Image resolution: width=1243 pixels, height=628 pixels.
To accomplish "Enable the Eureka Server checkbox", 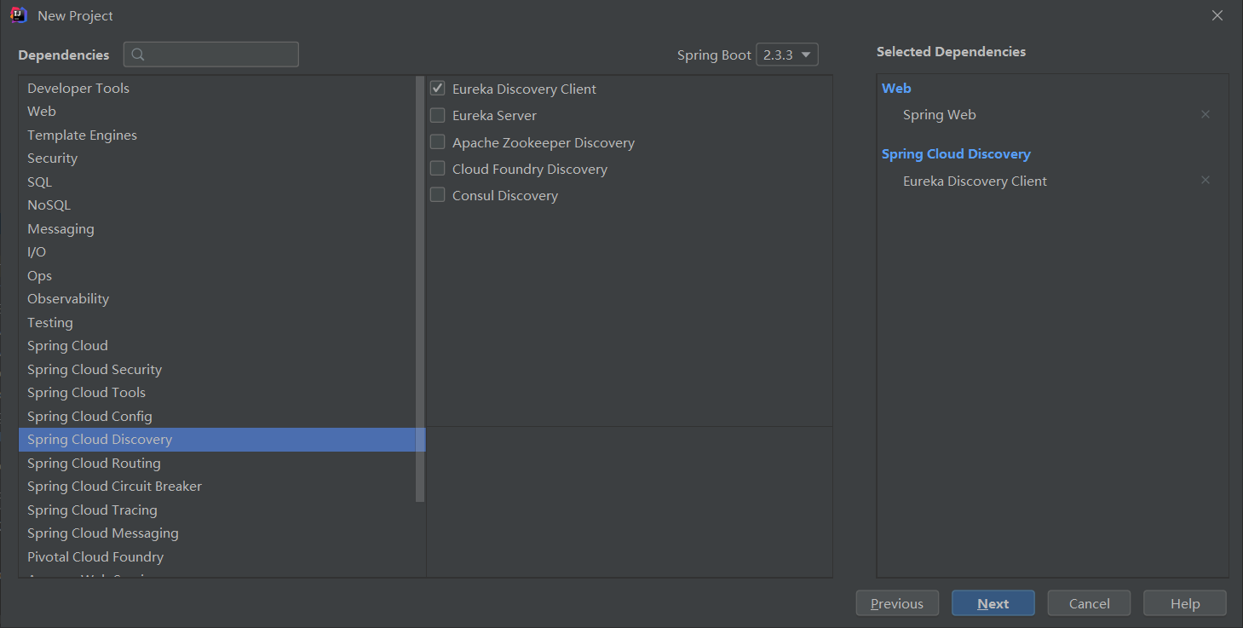I will pos(438,115).
